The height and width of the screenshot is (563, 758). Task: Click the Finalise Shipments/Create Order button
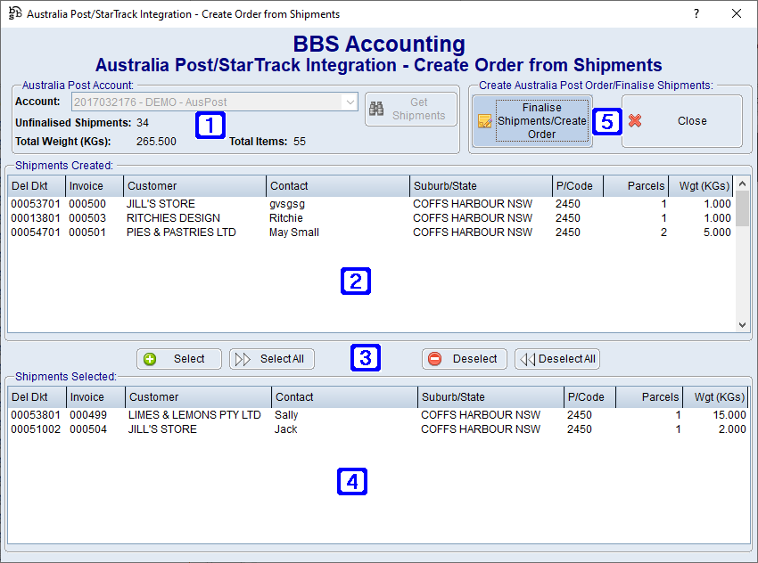[531, 120]
